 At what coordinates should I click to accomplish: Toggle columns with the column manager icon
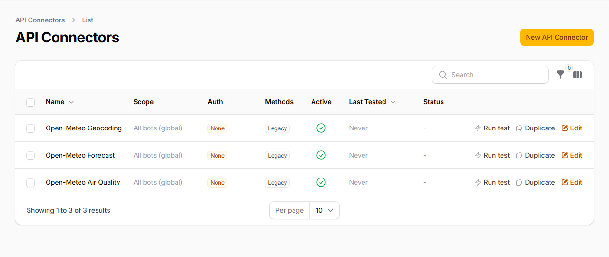[x=578, y=75]
